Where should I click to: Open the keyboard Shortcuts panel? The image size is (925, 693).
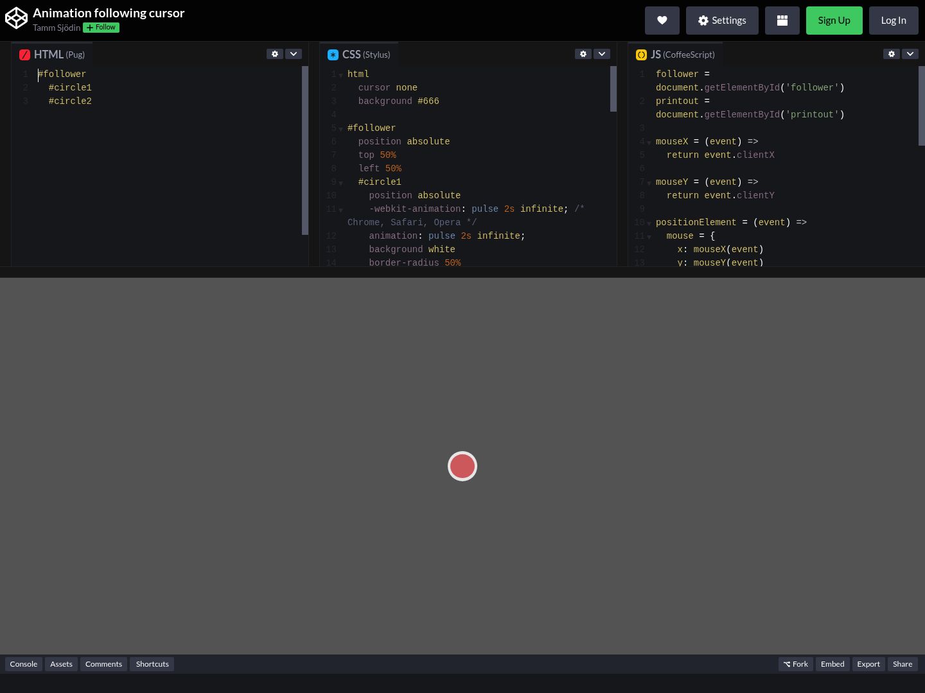(152, 664)
